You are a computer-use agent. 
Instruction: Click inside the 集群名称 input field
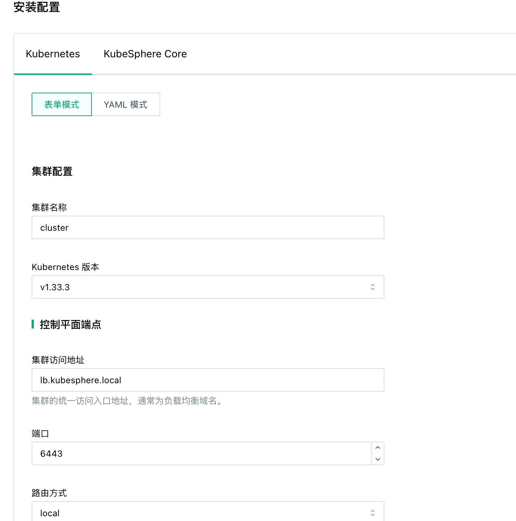coord(208,227)
